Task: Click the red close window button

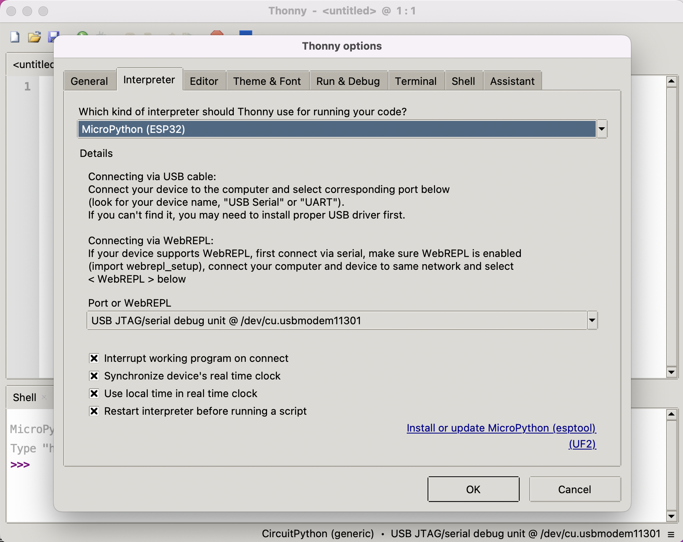Action: click(x=11, y=11)
